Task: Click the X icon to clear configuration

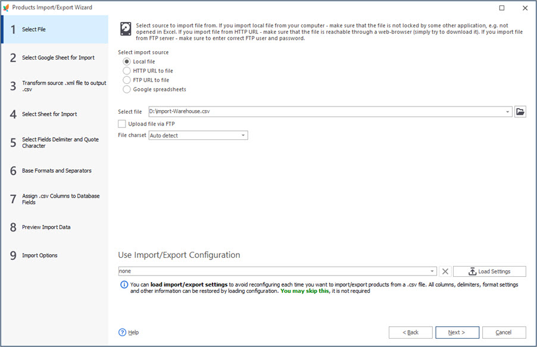Action: pos(445,271)
